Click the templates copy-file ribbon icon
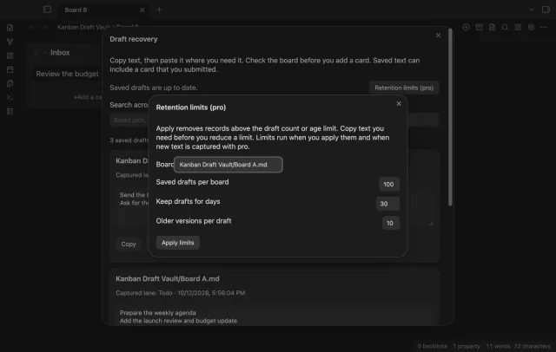 (x=10, y=83)
